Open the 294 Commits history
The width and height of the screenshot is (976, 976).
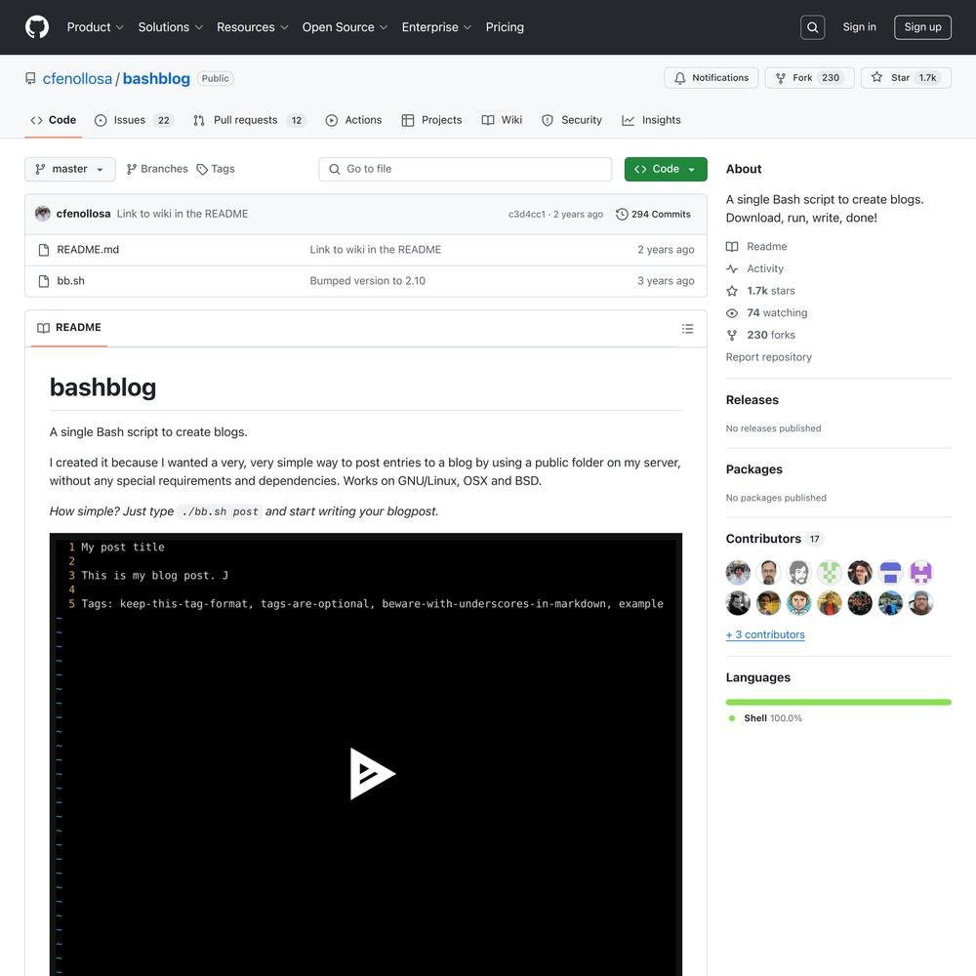[653, 214]
